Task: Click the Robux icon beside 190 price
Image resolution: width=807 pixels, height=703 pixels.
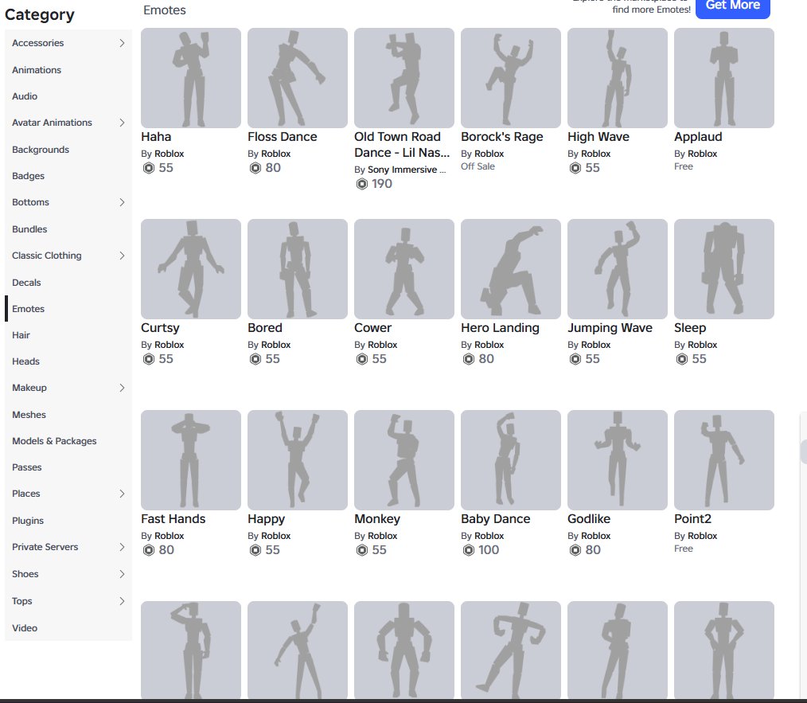Action: point(362,184)
